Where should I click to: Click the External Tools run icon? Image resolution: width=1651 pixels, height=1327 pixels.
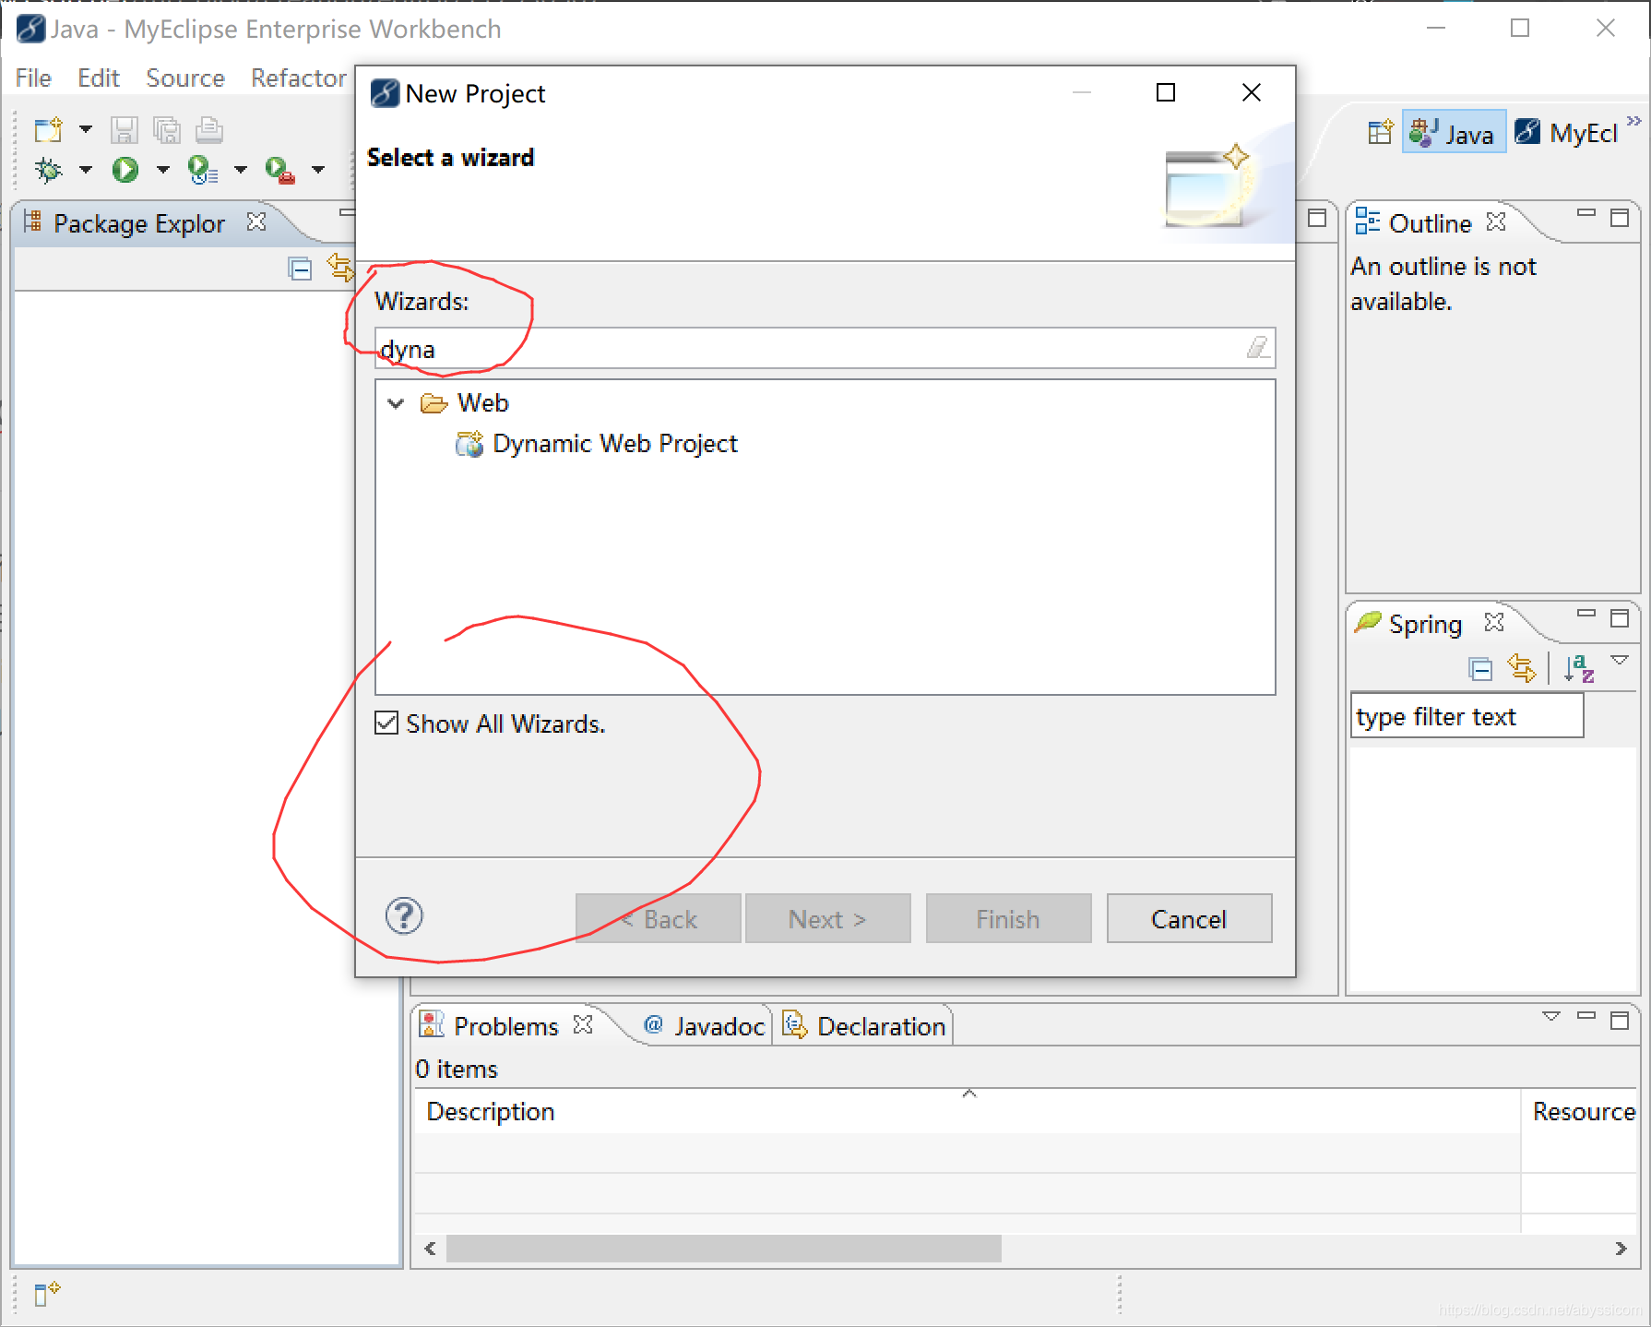tap(280, 170)
